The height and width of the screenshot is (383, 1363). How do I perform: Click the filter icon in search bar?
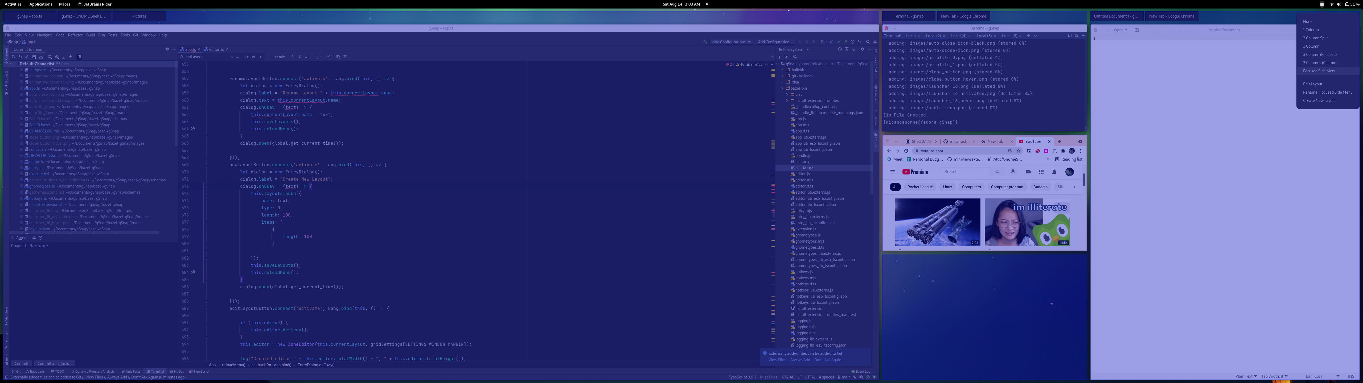tap(345, 57)
